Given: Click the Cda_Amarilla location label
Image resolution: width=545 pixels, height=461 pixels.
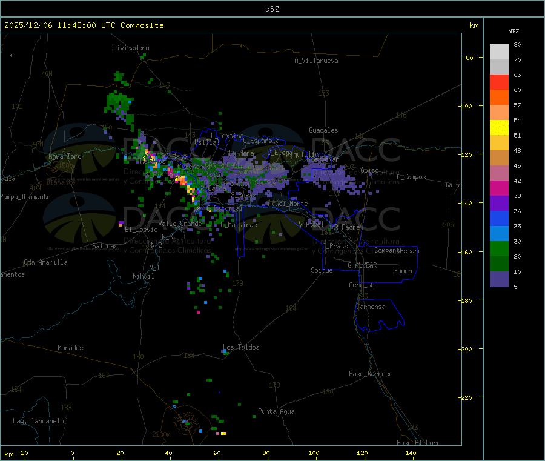Looking at the screenshot, I should click(45, 262).
